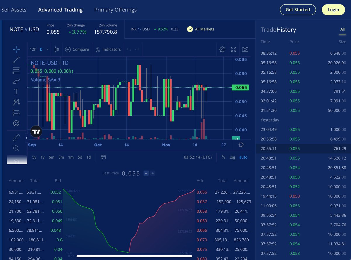
Task: Click the 08:36:12 trade history row
Action: click(303, 53)
